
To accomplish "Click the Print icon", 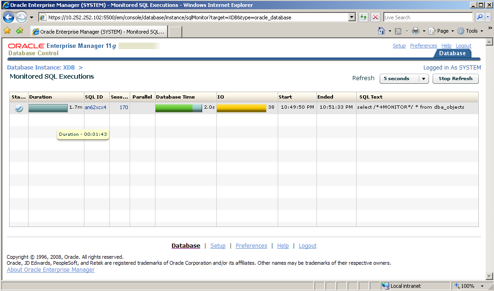I will coord(416,31).
